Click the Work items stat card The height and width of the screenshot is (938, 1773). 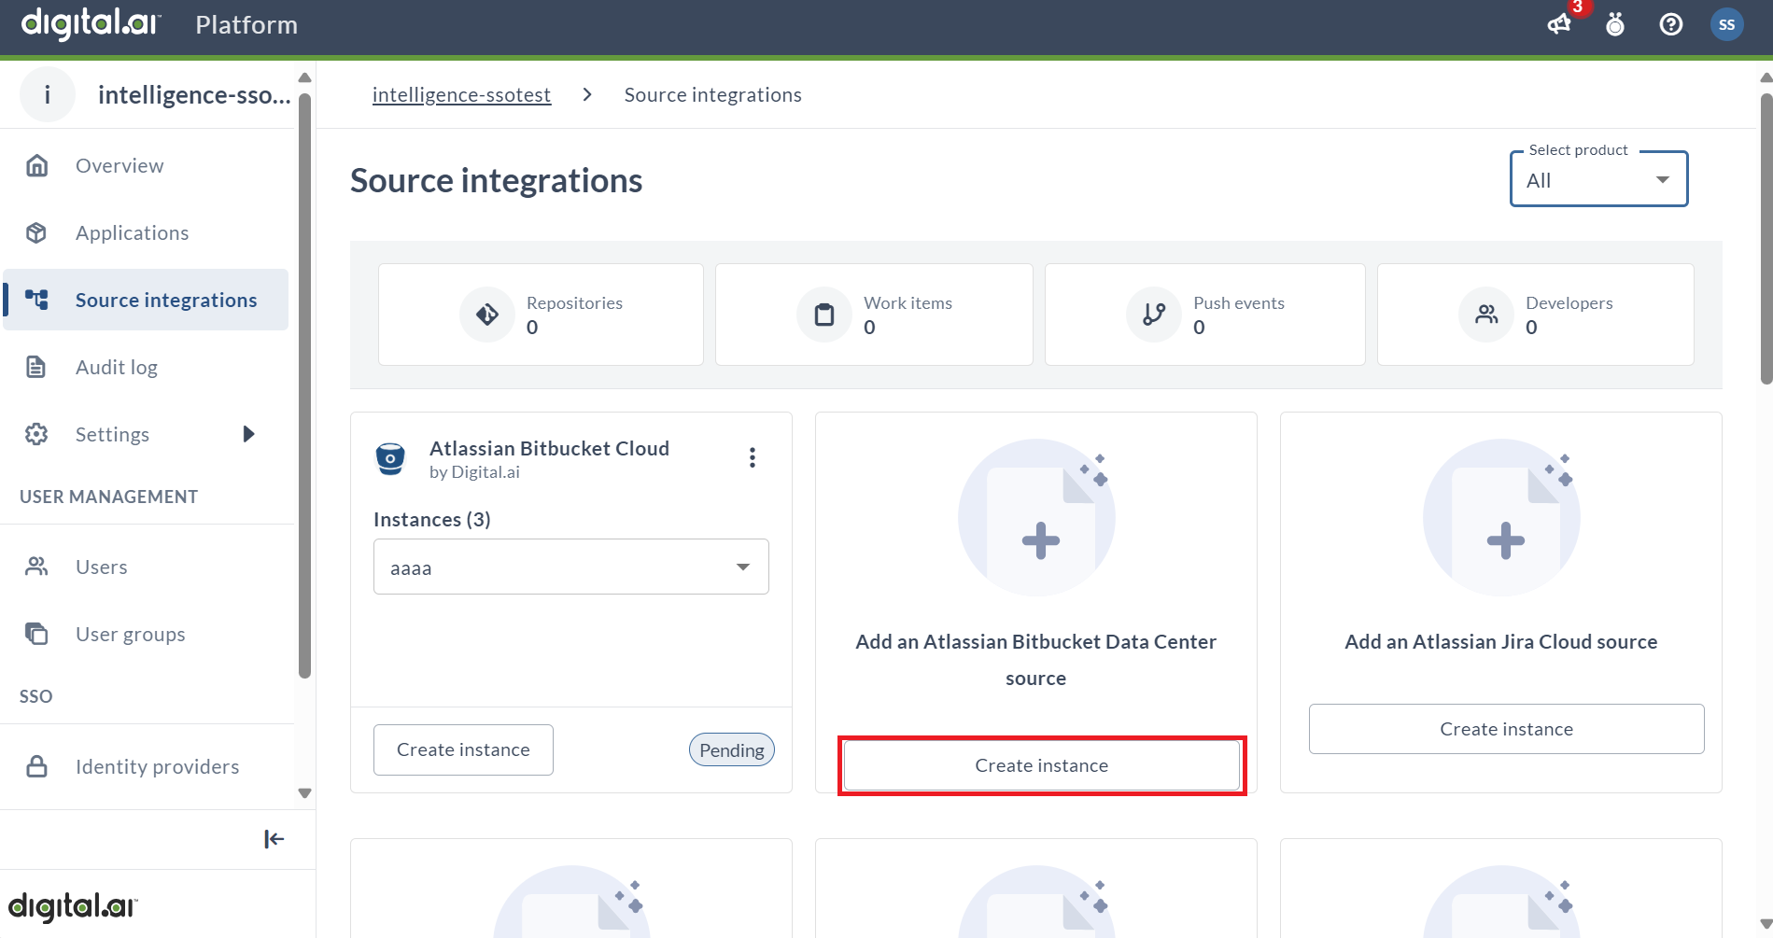[874, 315]
